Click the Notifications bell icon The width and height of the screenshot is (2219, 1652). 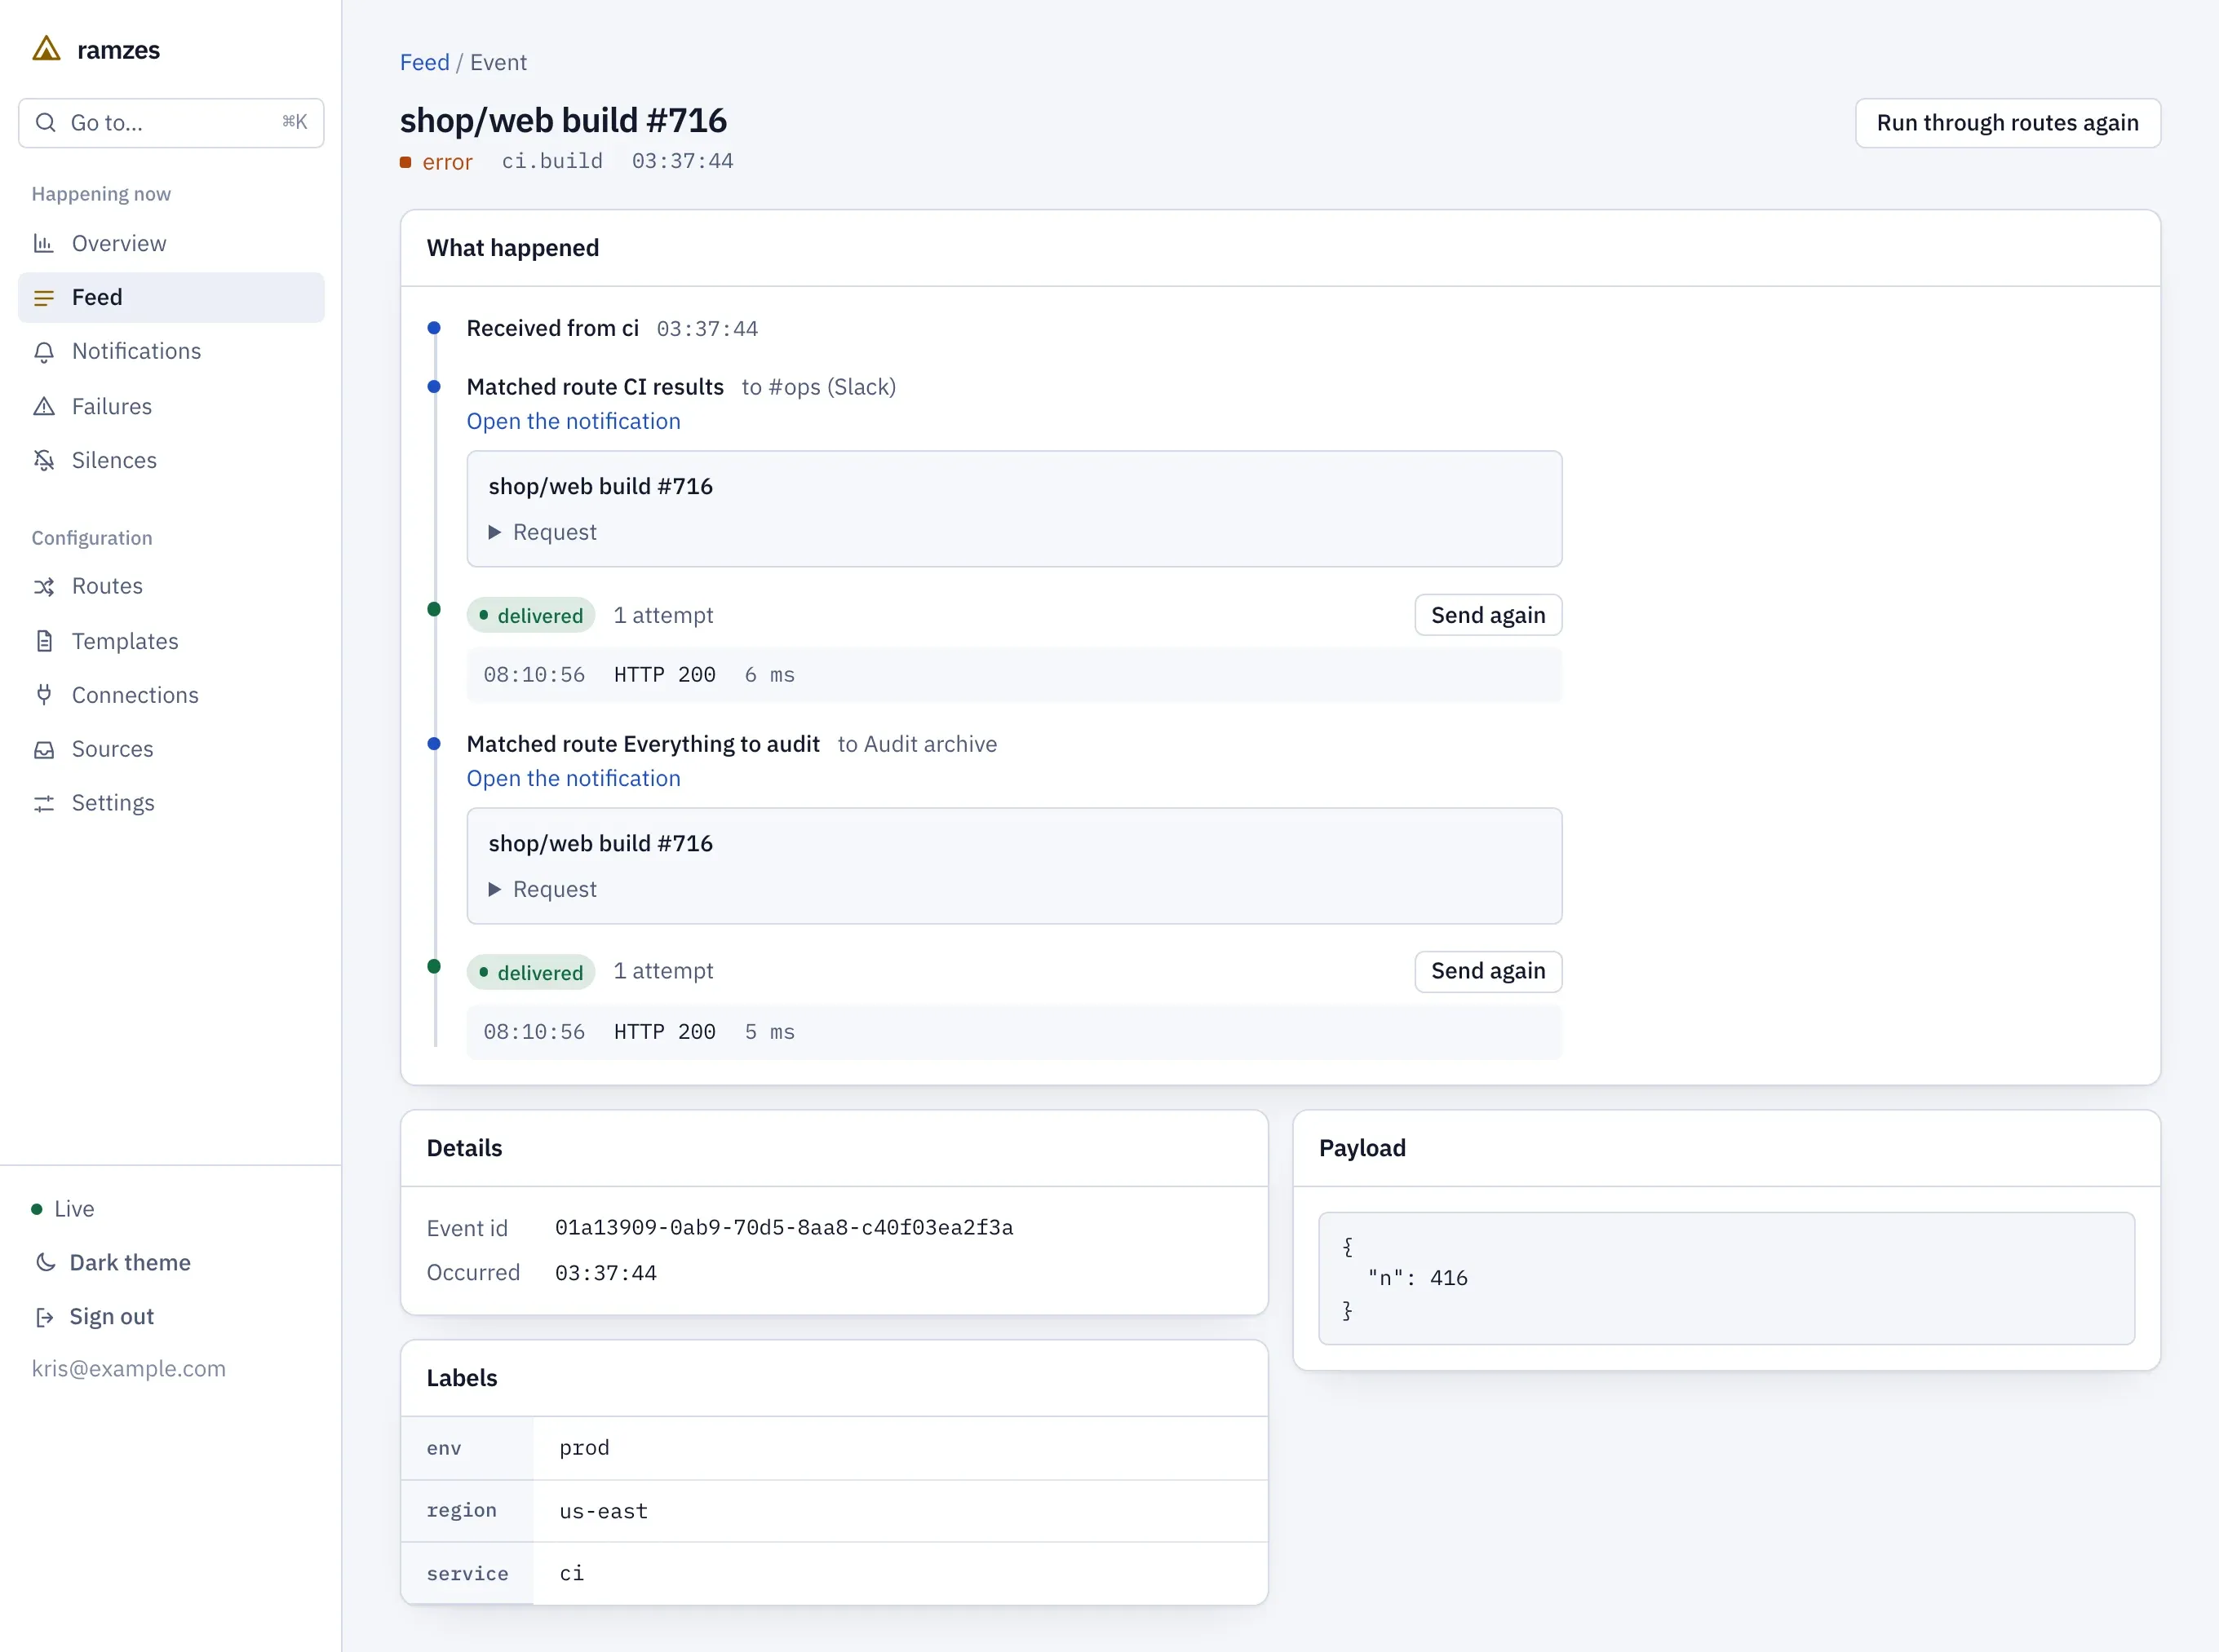click(x=44, y=352)
